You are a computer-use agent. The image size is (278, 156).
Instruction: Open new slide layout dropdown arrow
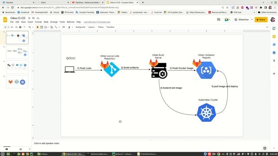pyautogui.click(x=8, y=27)
